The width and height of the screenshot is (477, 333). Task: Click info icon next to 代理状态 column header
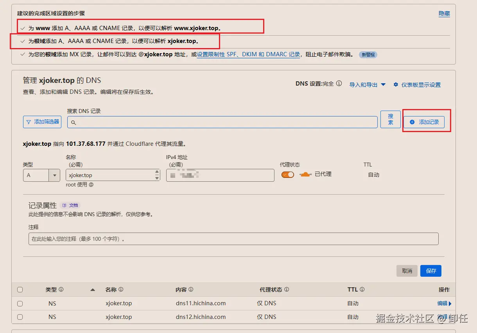[x=287, y=290]
